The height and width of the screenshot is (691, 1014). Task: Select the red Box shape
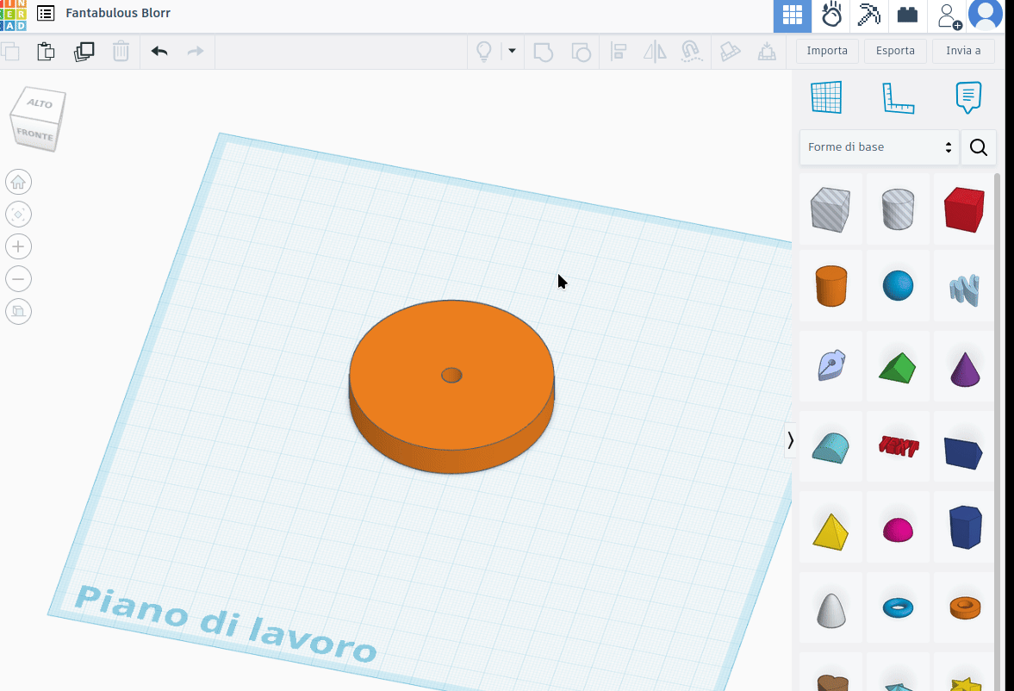[x=964, y=209]
